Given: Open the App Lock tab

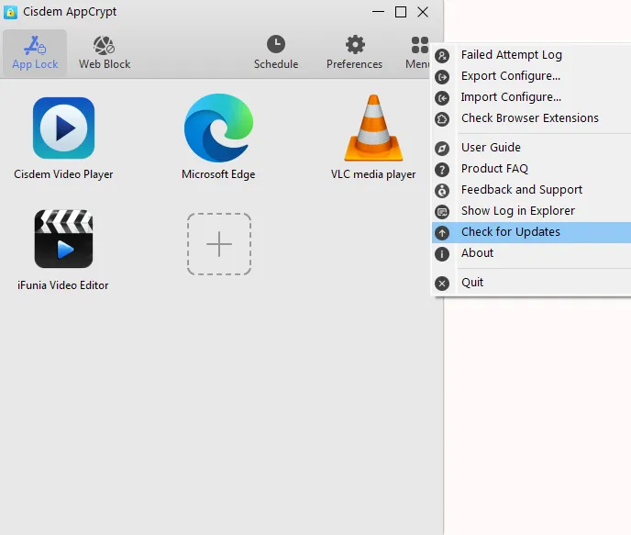Looking at the screenshot, I should pyautogui.click(x=35, y=52).
